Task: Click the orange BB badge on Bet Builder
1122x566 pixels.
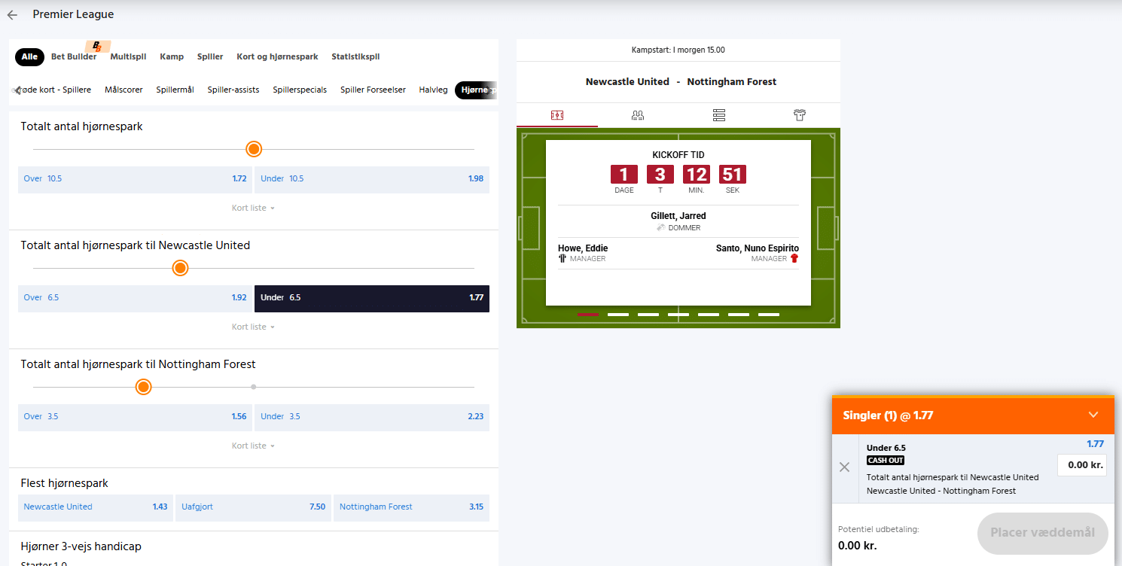Action: point(98,46)
